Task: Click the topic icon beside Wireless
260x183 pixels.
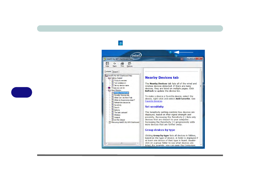Action: [x=113, y=115]
